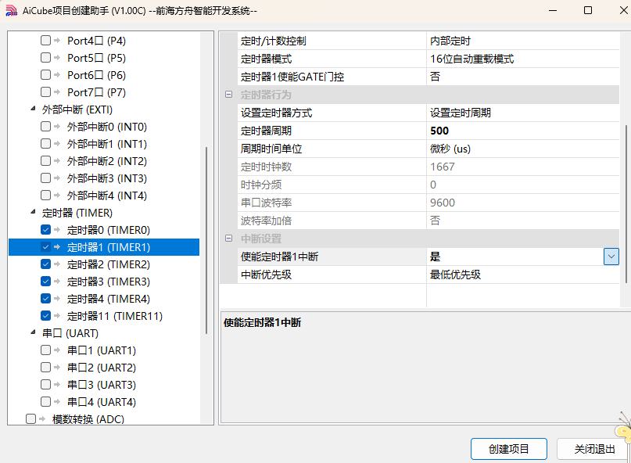Uncheck the 定时器0 (TIMER0) checkbox
This screenshot has height=463, width=631.
(45, 230)
